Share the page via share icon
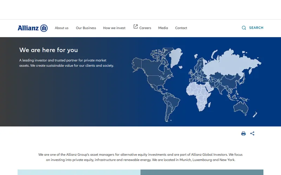281x175 pixels. pos(252,133)
